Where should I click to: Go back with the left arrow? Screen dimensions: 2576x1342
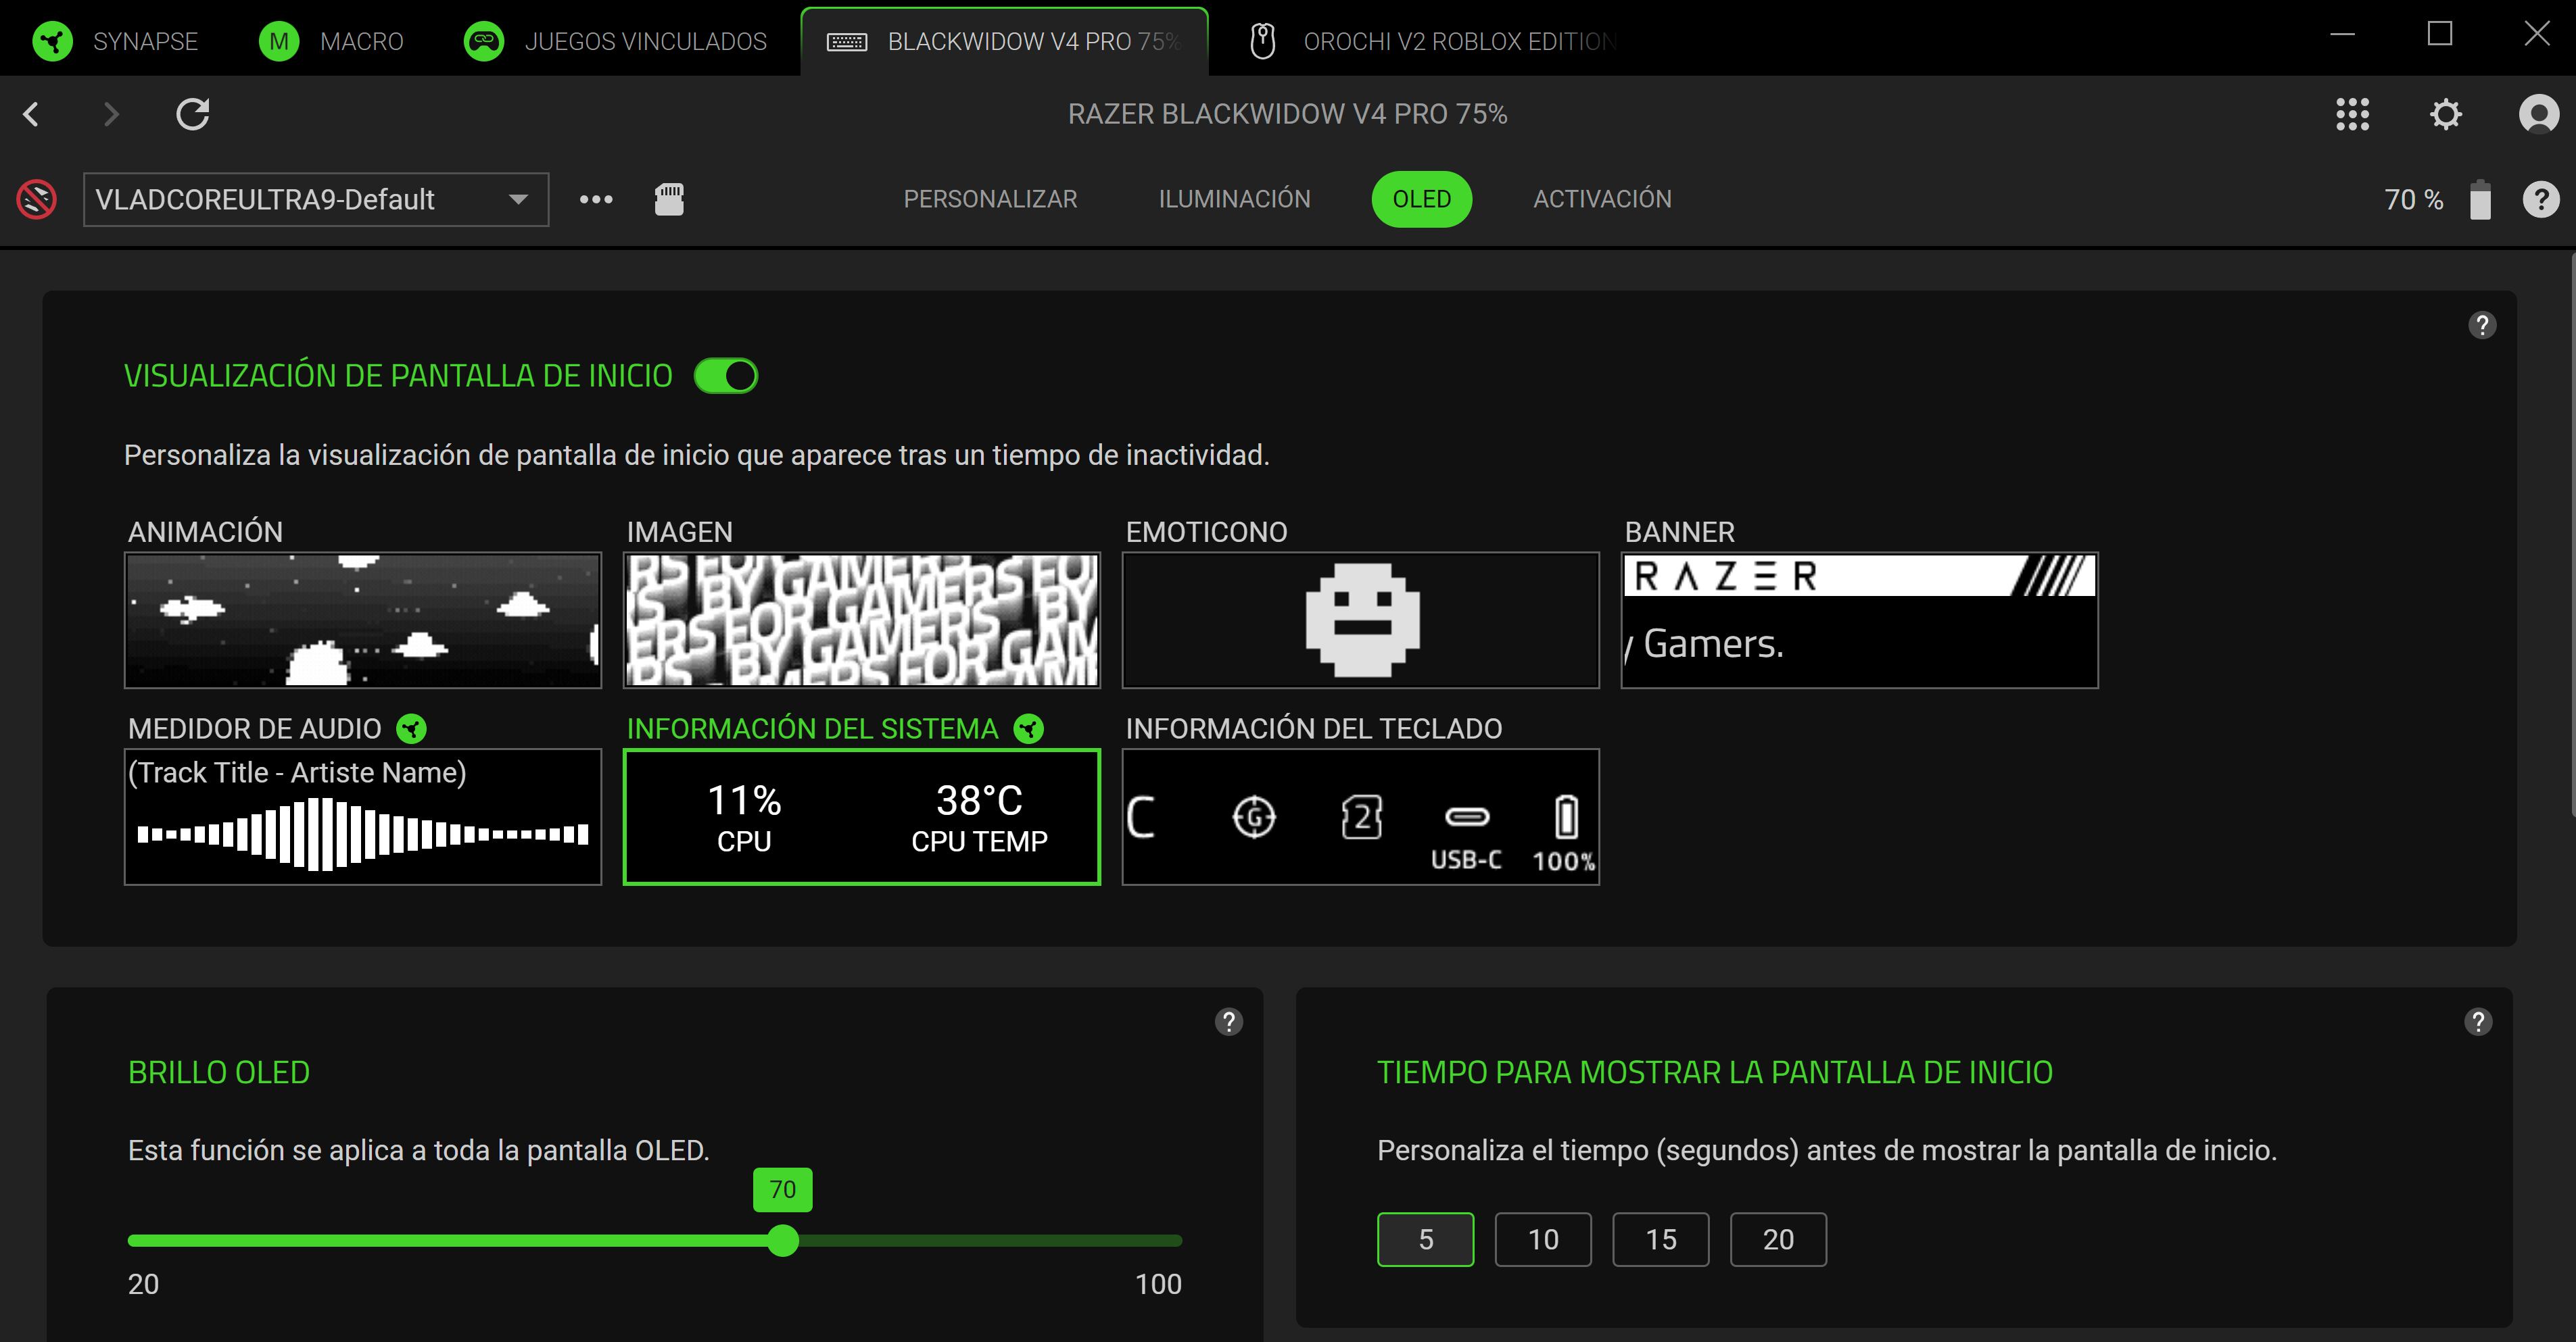click(32, 114)
